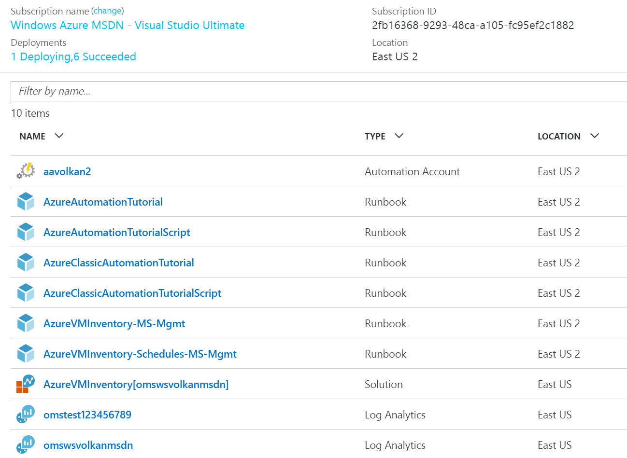This screenshot has height=458, width=627.
Task: Open the AzureAutomationTutorial runbook
Action: pyautogui.click(x=103, y=202)
